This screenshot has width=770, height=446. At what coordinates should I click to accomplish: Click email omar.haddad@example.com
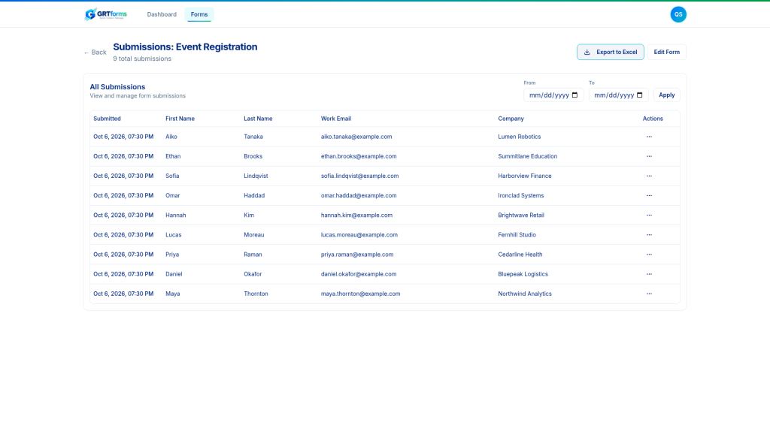click(359, 195)
